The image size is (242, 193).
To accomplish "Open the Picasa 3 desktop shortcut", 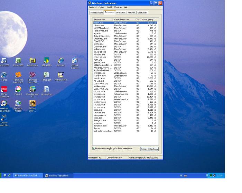I will click(18, 89).
